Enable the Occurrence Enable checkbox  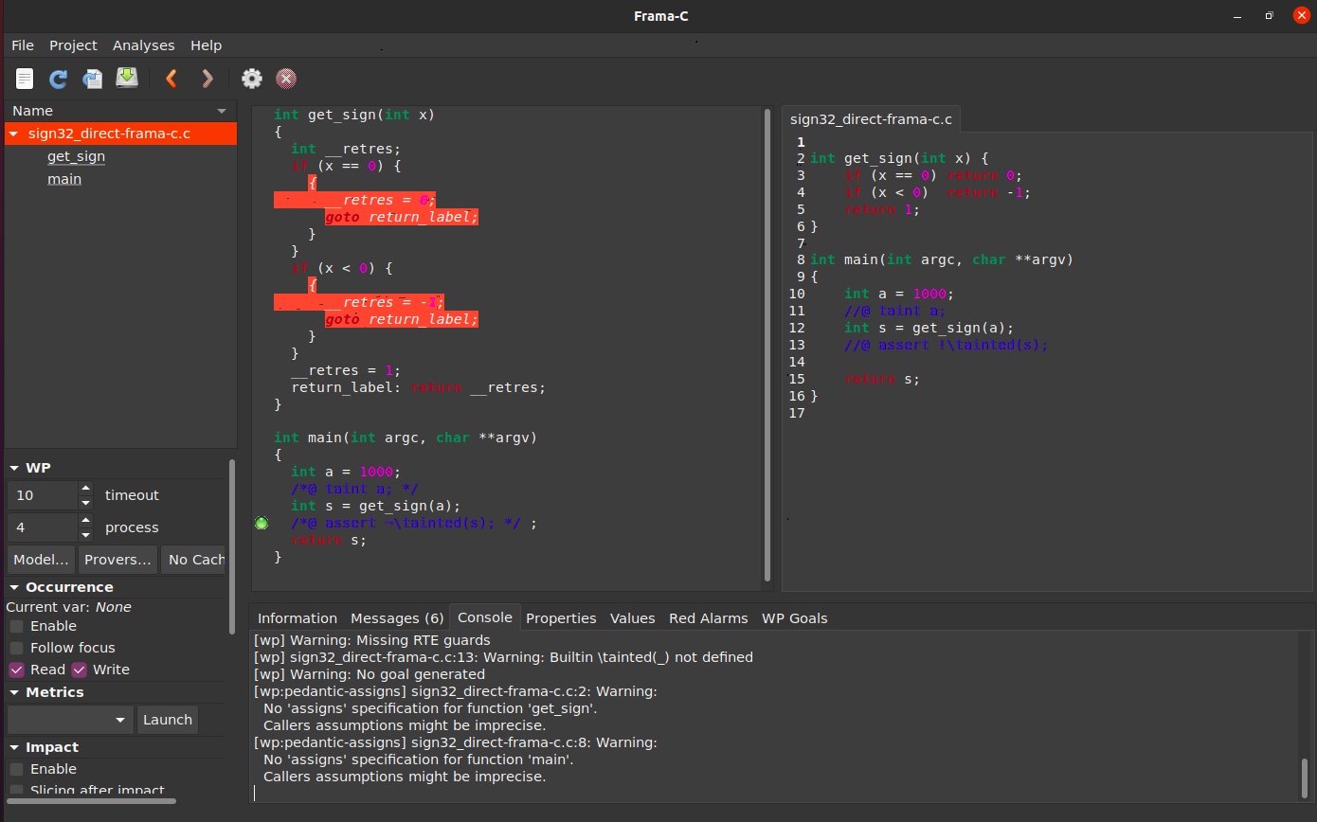[x=17, y=626]
